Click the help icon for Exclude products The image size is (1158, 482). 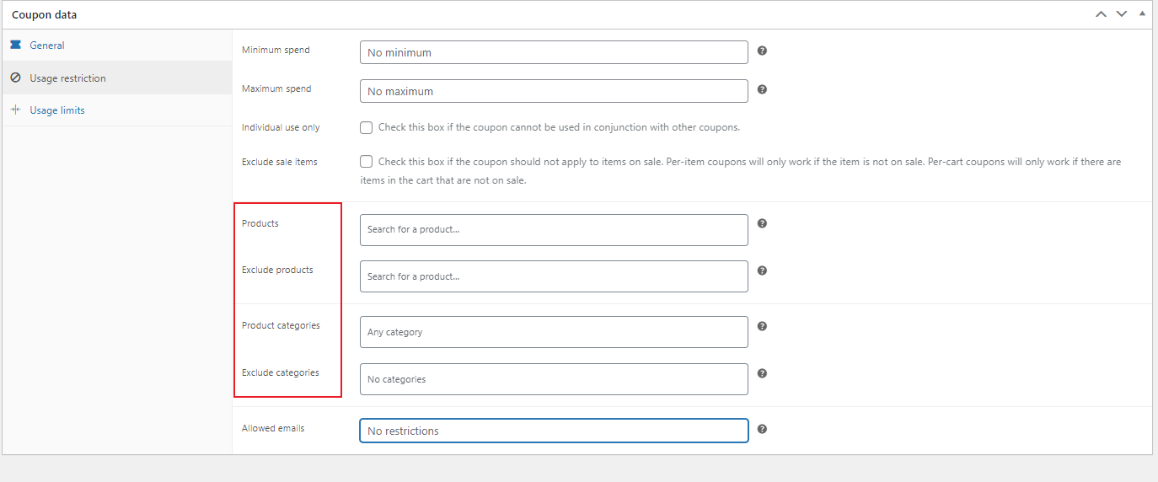tap(762, 270)
